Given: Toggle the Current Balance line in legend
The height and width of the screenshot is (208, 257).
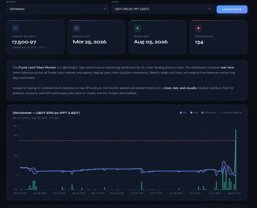Looking at the screenshot, I should (230, 113).
